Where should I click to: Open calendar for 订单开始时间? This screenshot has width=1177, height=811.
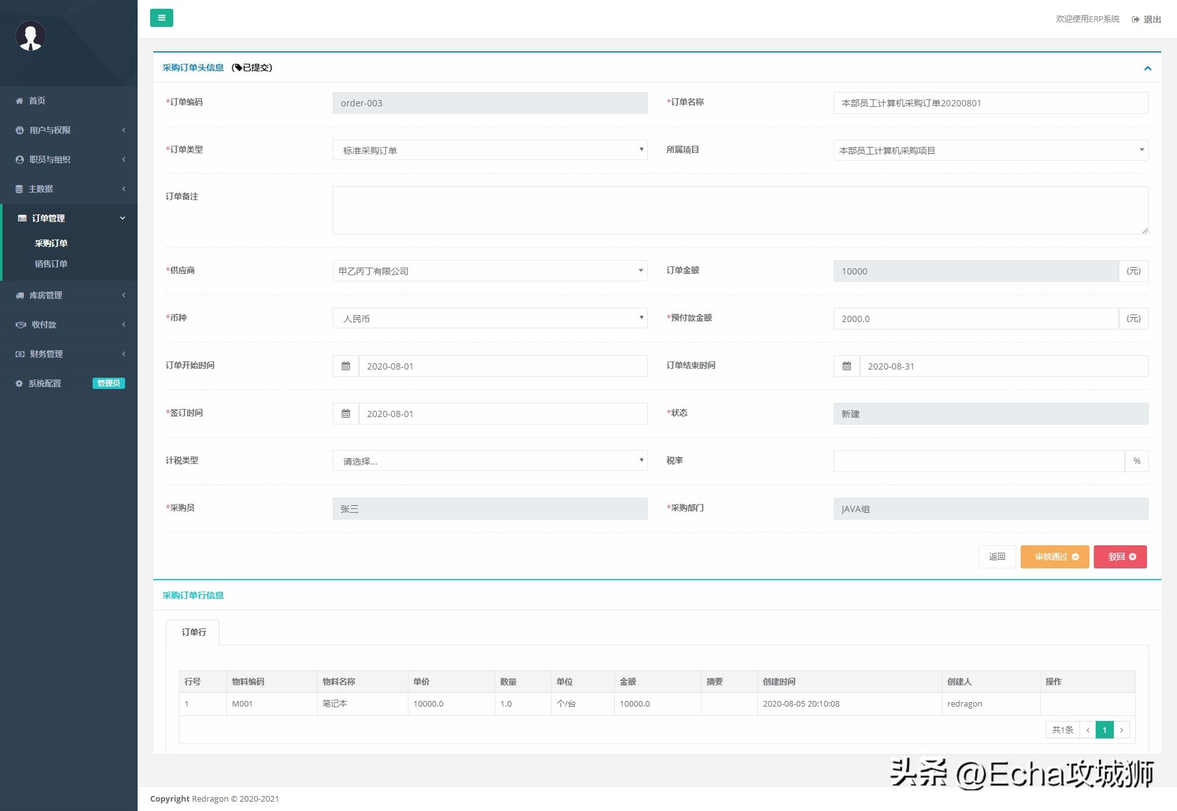tap(346, 366)
